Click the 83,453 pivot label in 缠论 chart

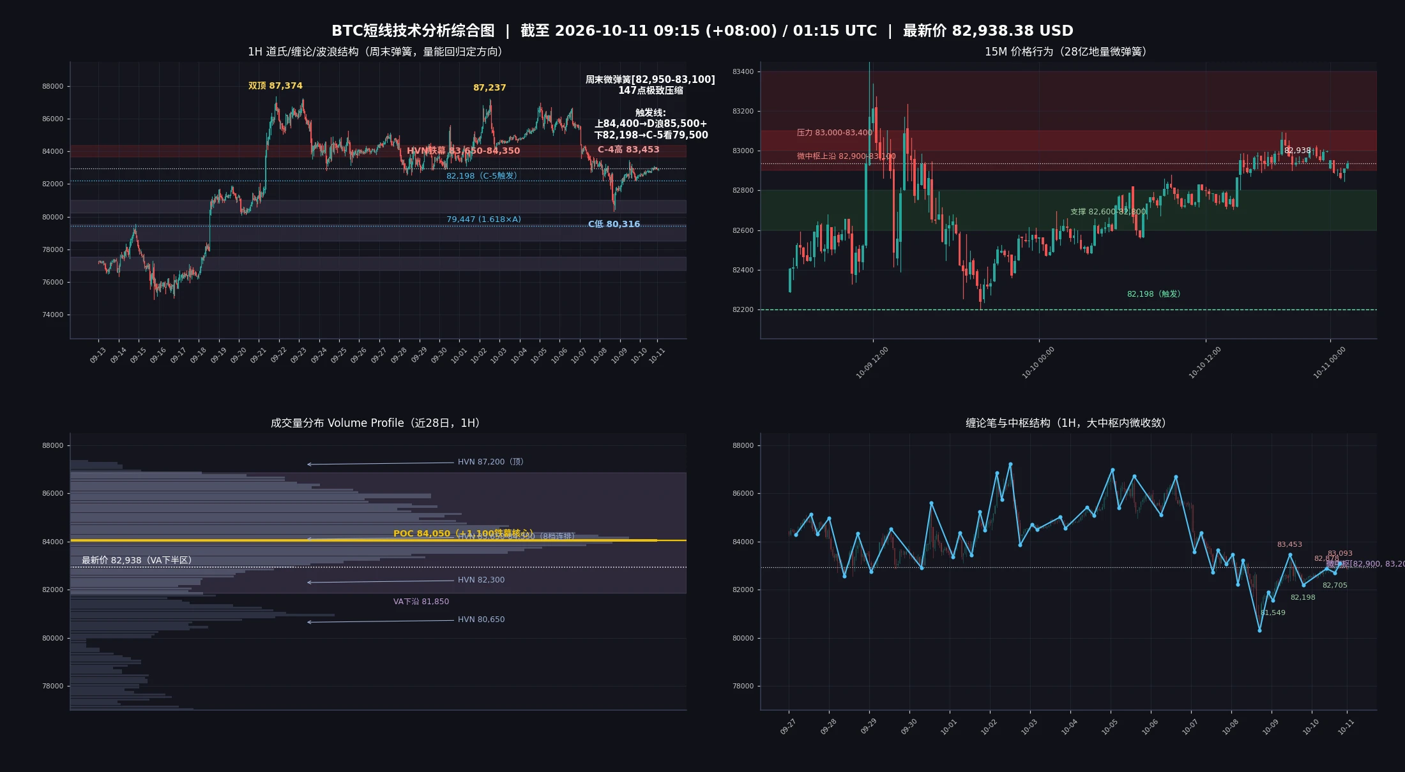(1289, 544)
